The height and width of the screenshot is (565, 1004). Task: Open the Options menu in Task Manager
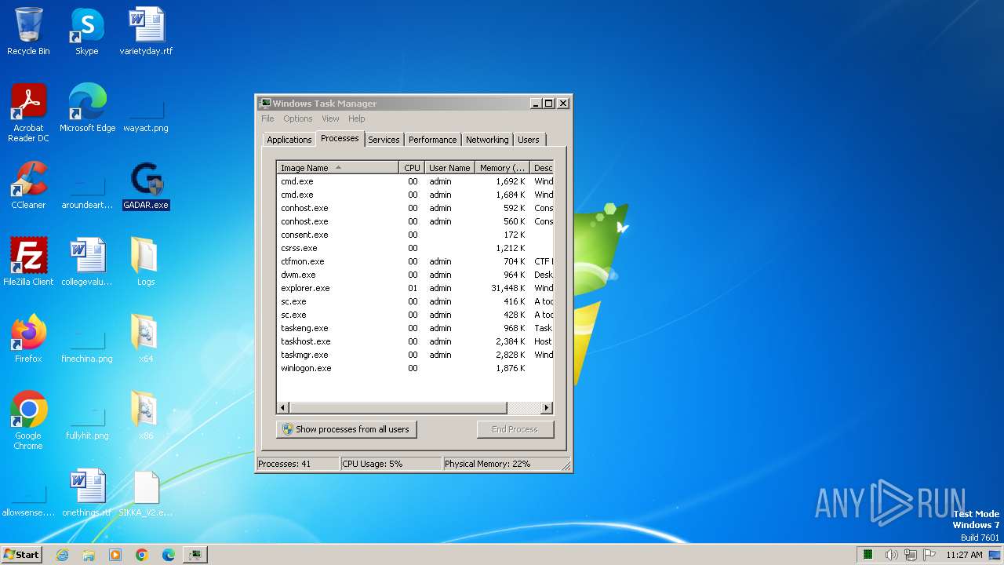pyautogui.click(x=298, y=118)
